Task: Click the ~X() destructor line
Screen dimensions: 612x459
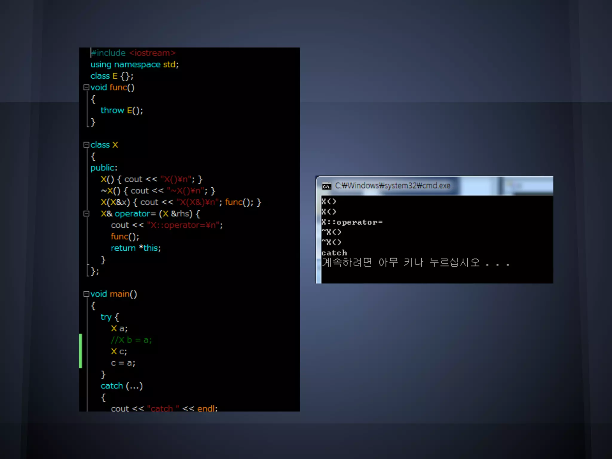Action: [158, 191]
